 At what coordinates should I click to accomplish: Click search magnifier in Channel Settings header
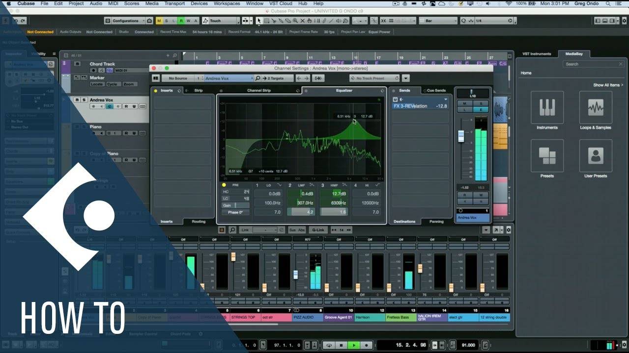(x=257, y=78)
